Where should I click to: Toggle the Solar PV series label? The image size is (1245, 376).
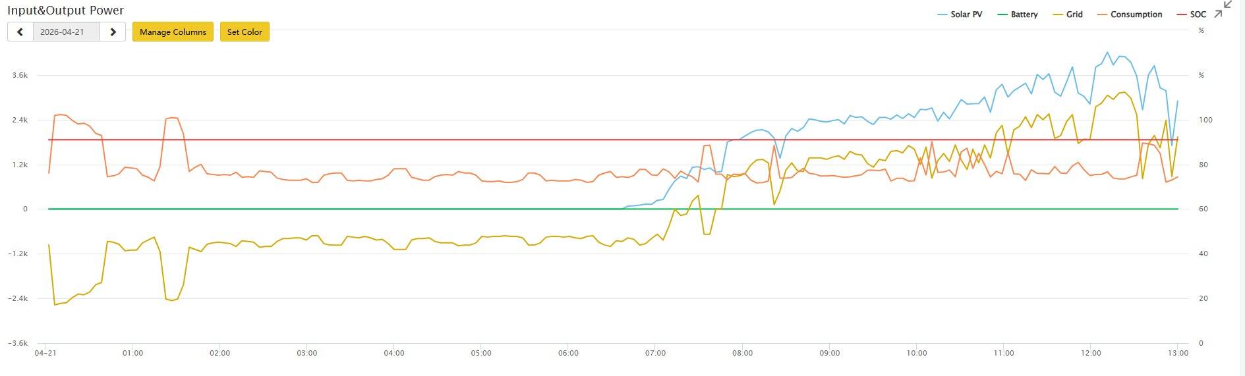pyautogui.click(x=966, y=14)
